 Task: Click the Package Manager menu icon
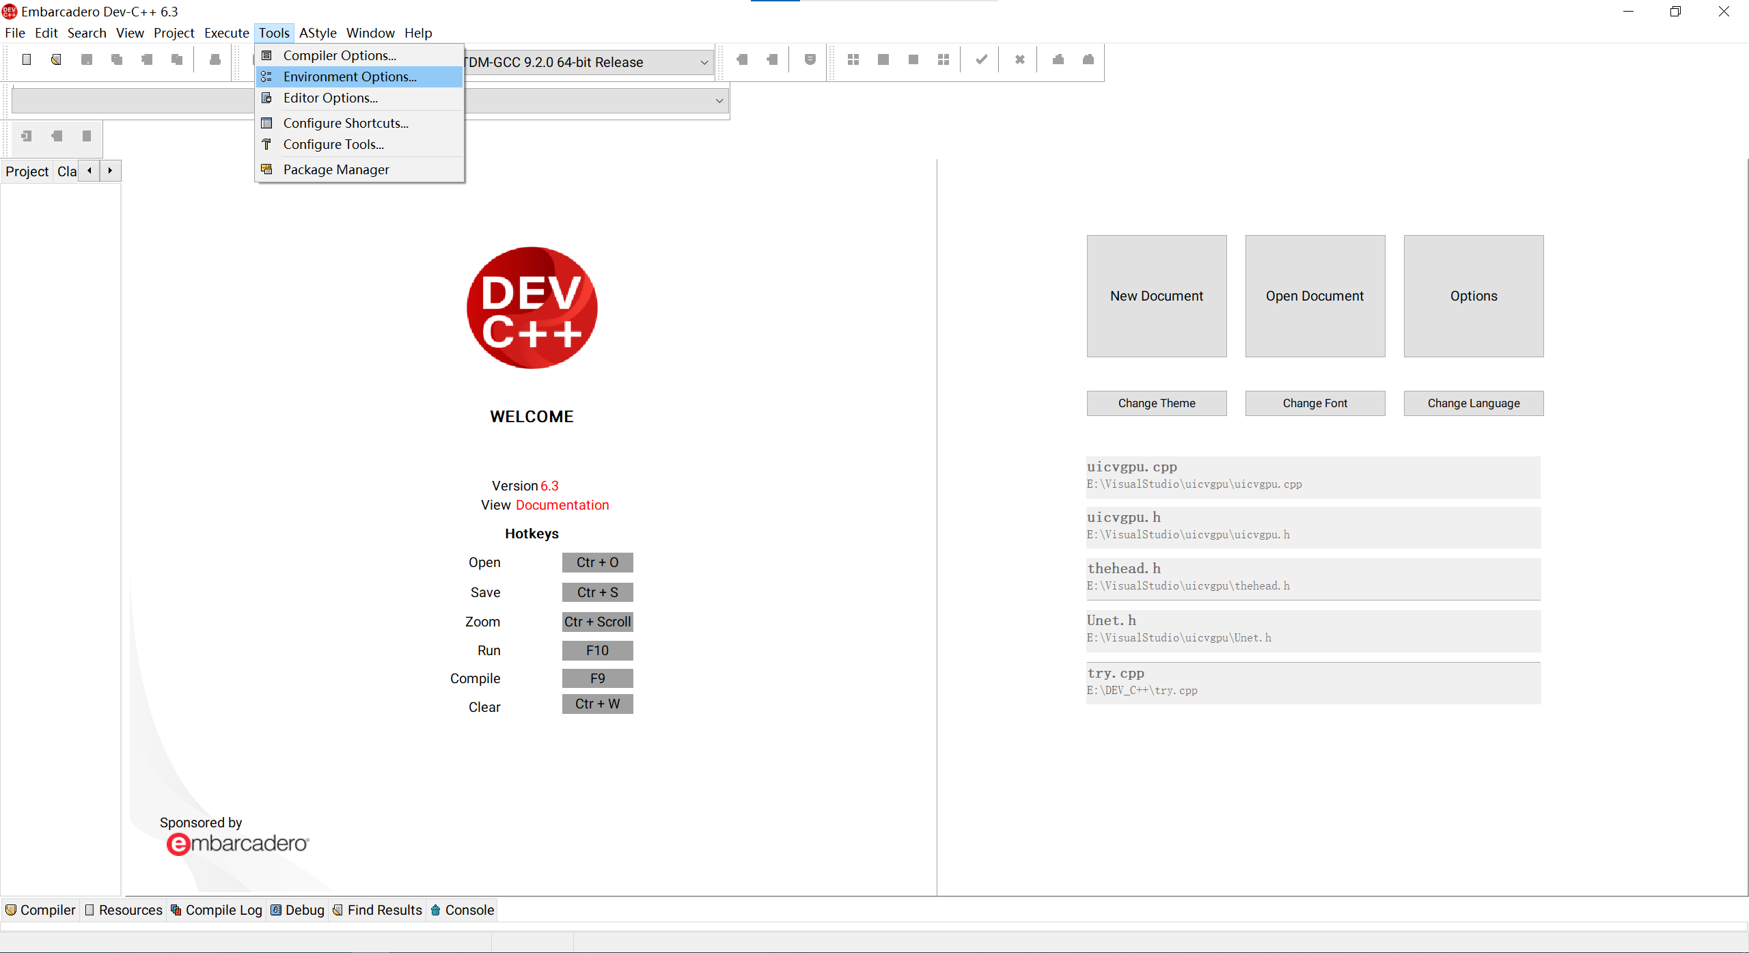266,169
